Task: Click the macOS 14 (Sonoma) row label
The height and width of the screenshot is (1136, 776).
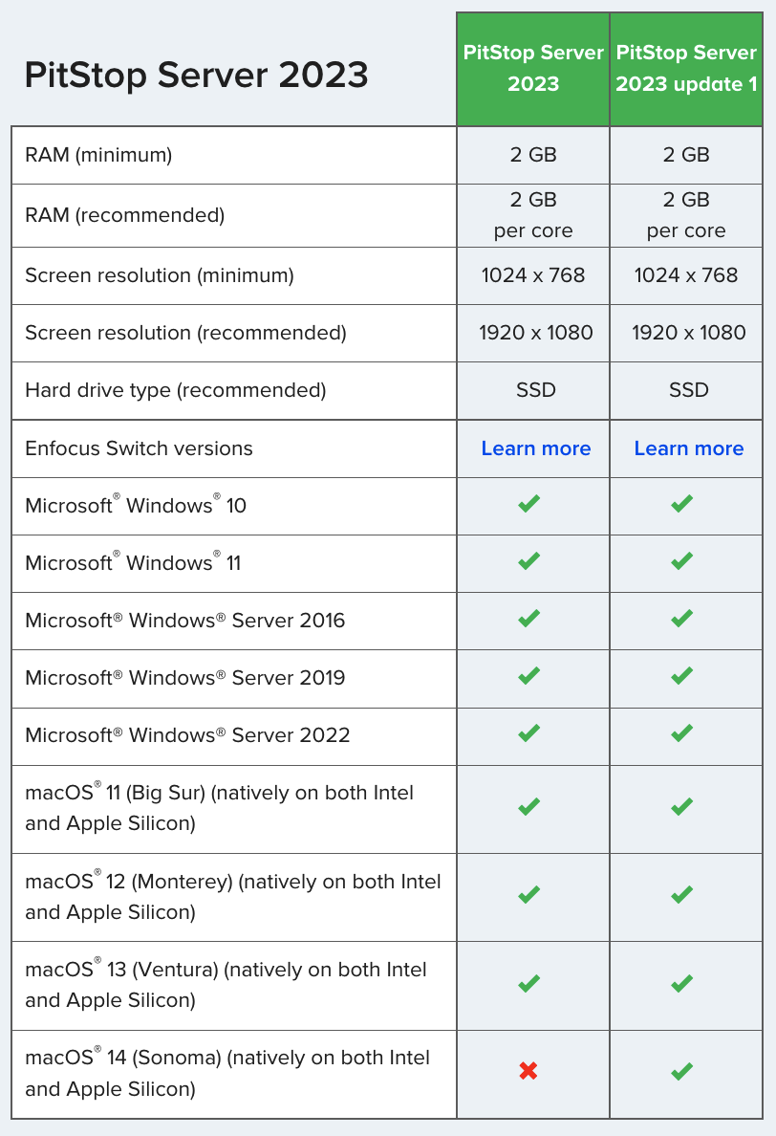Action: pyautogui.click(x=227, y=1073)
